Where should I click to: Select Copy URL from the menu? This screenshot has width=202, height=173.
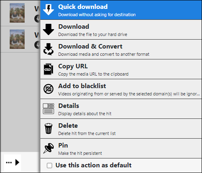121,69
